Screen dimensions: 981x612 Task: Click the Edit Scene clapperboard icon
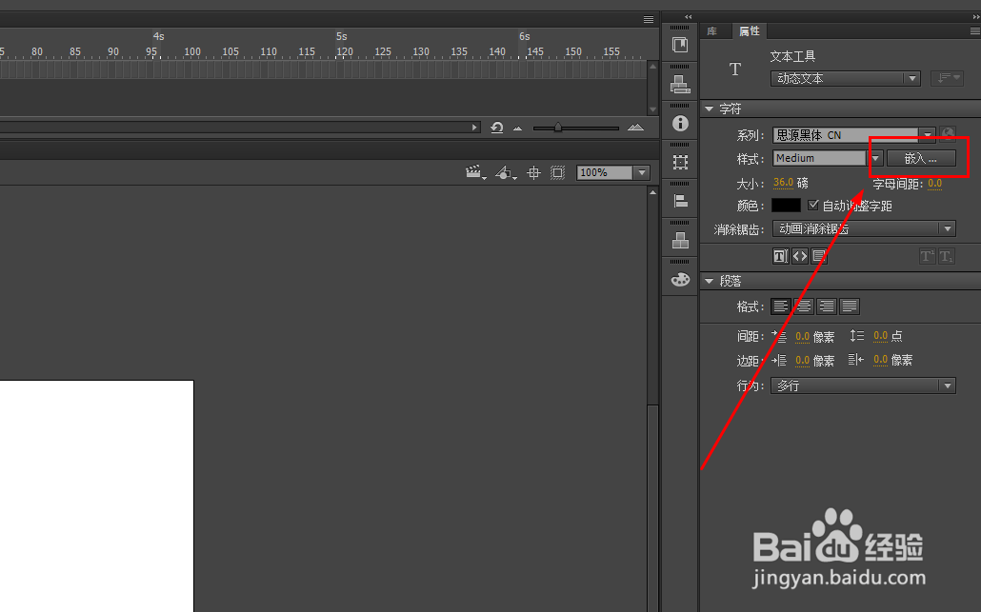[x=475, y=172]
